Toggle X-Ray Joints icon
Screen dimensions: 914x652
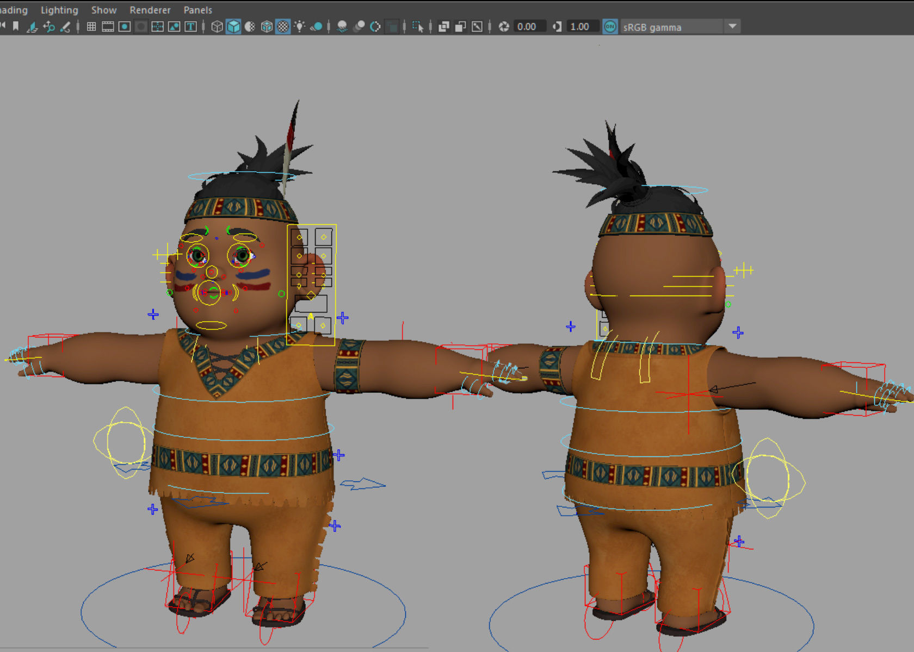click(x=477, y=27)
